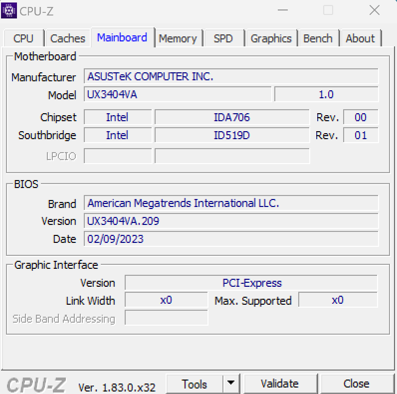
Task: Expand the Tools dropdown arrow
Action: click(231, 383)
